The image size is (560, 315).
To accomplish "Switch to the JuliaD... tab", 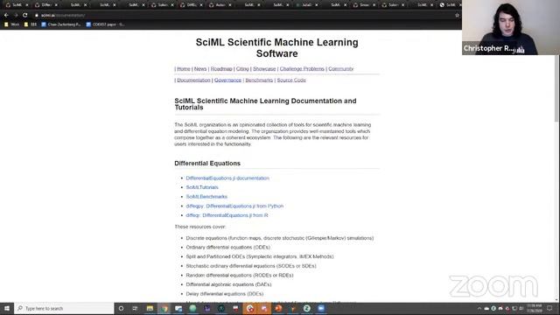I will (x=306, y=5).
